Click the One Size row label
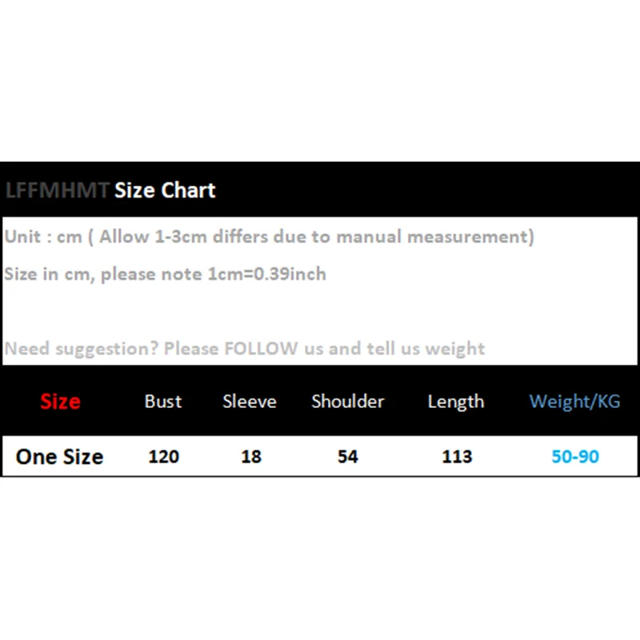640x640 pixels. pos(60,457)
